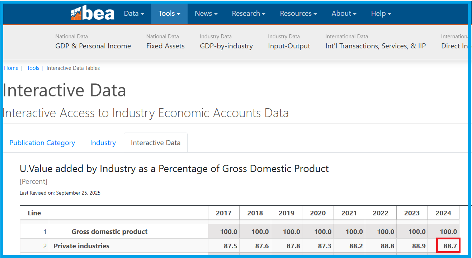Click the BEA logo icon

click(92, 14)
